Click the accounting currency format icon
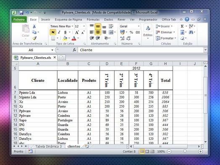The image size is (220, 165). pos(122,32)
